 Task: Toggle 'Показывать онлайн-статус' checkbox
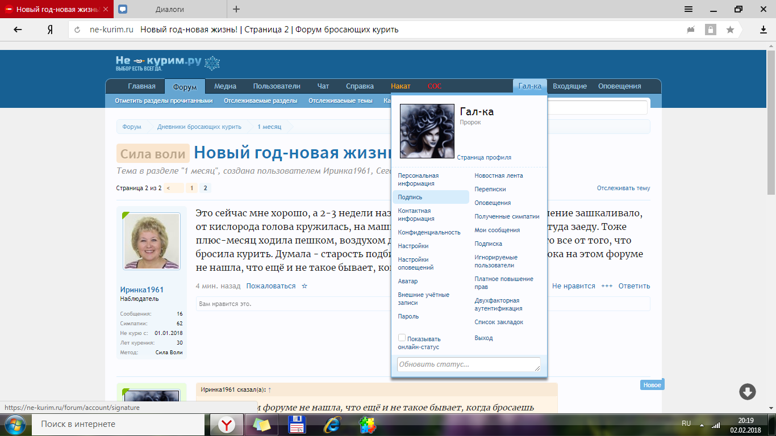click(x=402, y=338)
